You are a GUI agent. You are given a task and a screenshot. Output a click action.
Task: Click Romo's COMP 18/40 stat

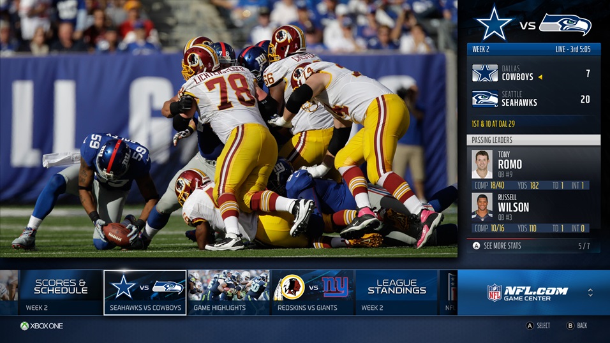coord(489,186)
